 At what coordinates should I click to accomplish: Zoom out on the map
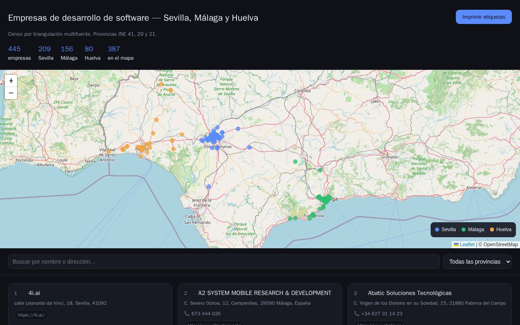(x=11, y=93)
